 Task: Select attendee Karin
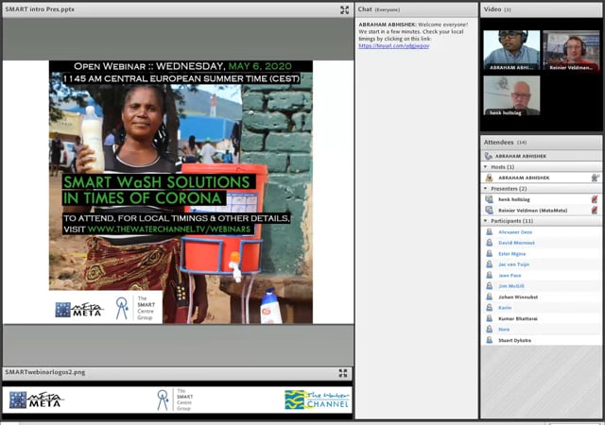tap(505, 307)
